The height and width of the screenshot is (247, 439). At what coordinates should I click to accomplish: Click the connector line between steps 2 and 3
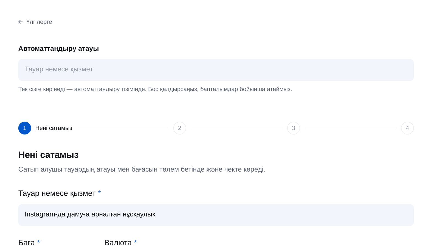tap(237, 128)
